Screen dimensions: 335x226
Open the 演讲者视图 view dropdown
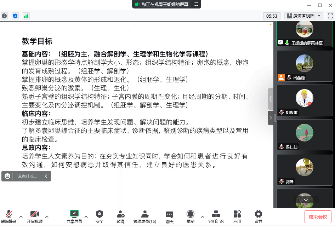point(303,16)
